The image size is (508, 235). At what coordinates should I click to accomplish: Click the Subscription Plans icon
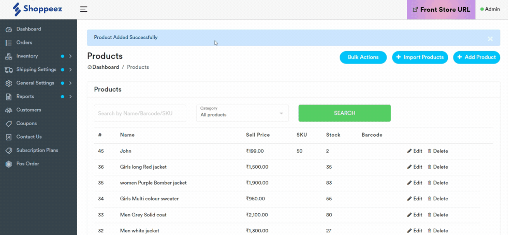tap(9, 151)
